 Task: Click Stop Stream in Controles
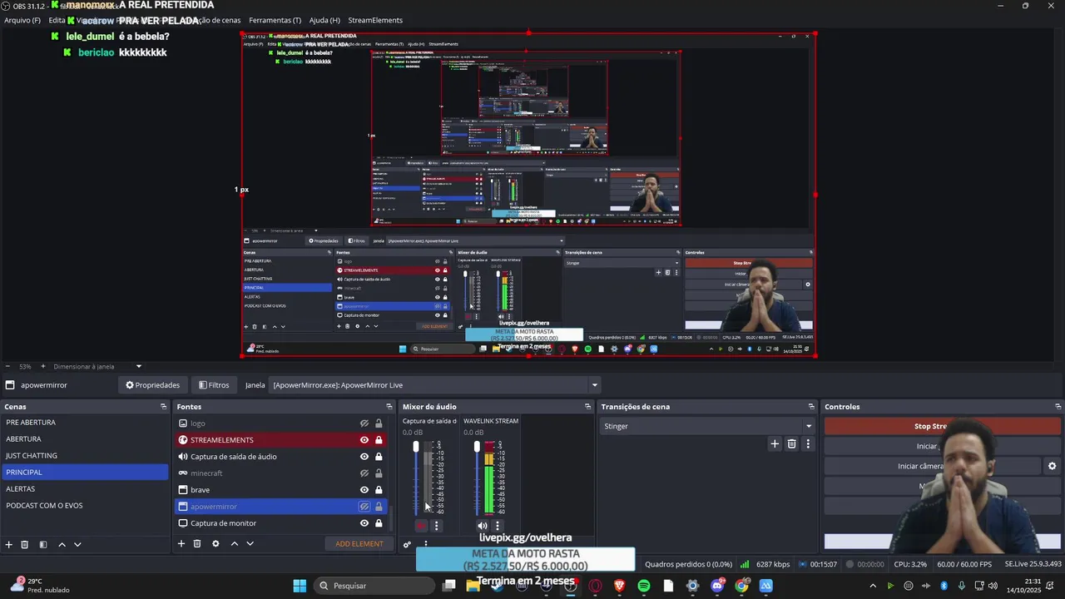click(x=943, y=426)
